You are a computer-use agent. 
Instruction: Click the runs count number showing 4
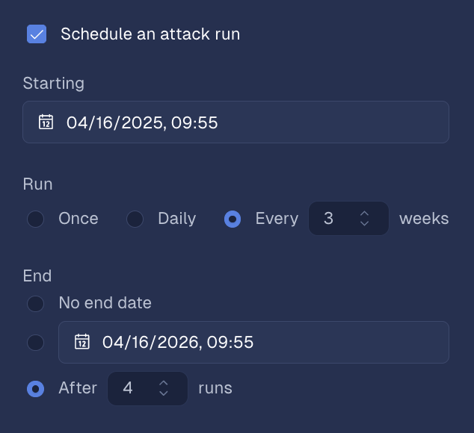pyautogui.click(x=128, y=388)
